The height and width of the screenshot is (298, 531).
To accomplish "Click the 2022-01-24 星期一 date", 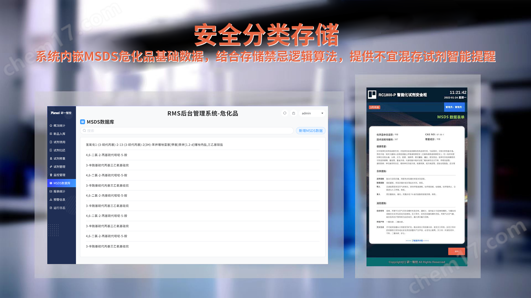I will click(x=455, y=98).
